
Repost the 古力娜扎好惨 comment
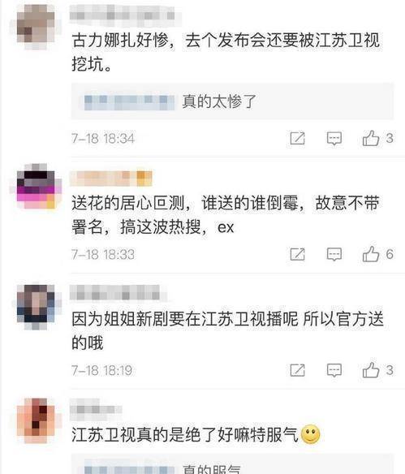pyautogui.click(x=297, y=139)
